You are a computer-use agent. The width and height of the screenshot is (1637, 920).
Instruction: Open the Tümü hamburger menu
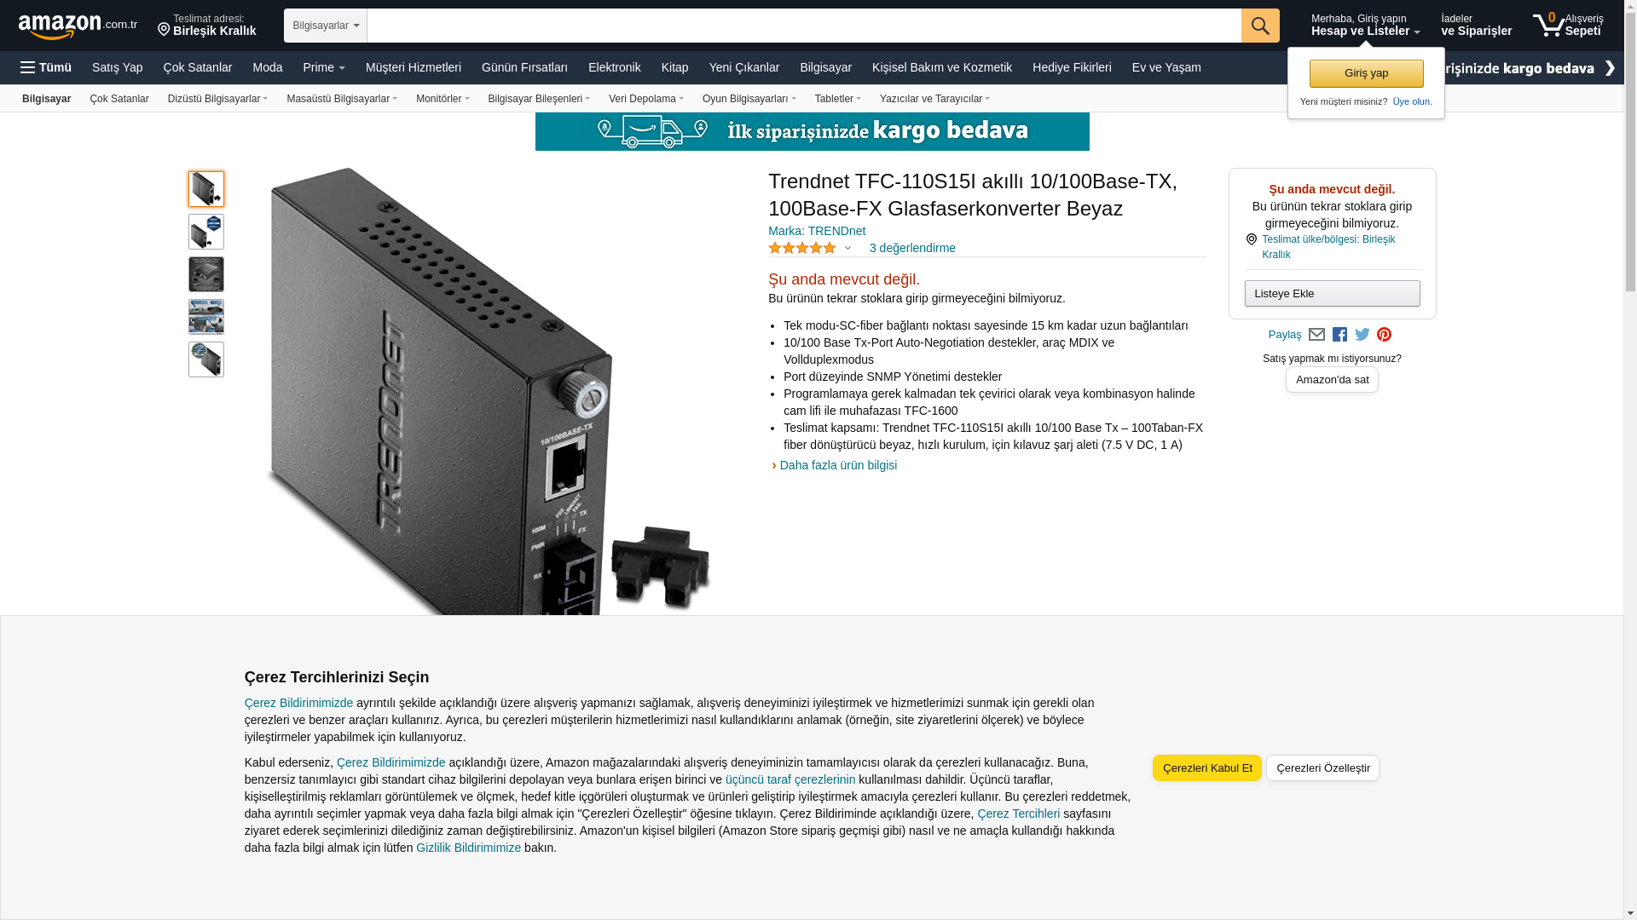(x=46, y=67)
